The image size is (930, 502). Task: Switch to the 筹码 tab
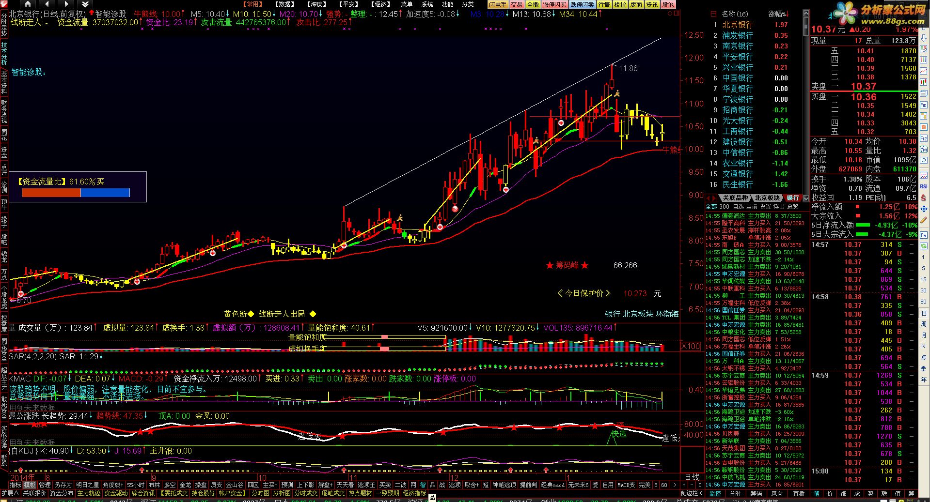click(x=756, y=494)
